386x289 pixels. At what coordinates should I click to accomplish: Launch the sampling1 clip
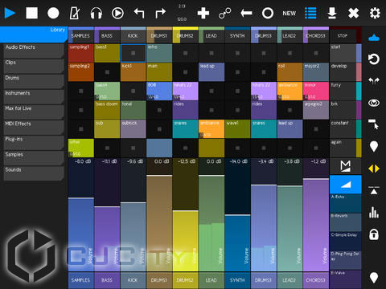coord(81,53)
